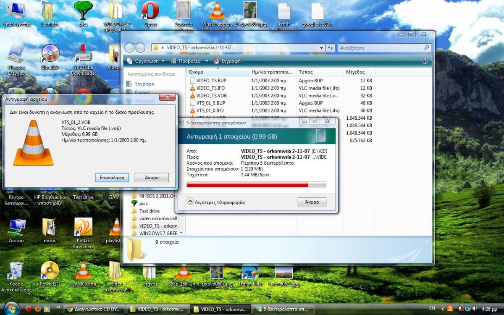Launch the Opera desktop shortcut
This screenshot has width=504, height=315.
point(150,13)
